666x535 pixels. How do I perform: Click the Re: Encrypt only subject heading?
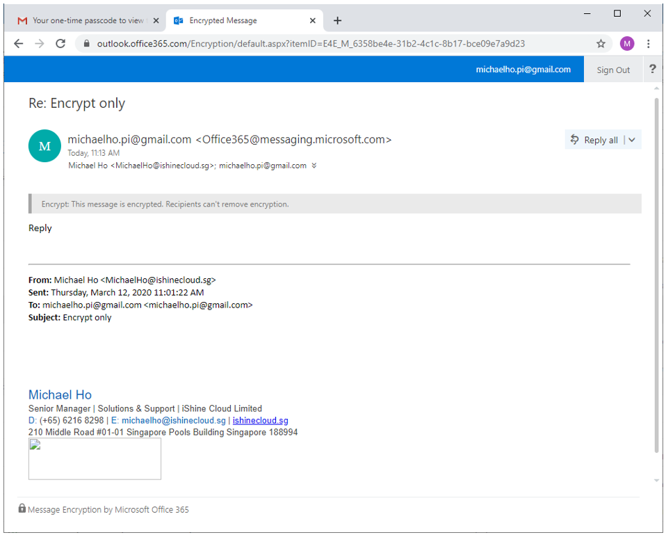pos(77,103)
